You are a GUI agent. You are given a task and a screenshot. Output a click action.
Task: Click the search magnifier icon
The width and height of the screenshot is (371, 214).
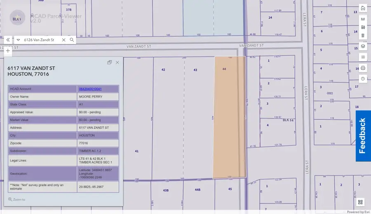(72, 40)
